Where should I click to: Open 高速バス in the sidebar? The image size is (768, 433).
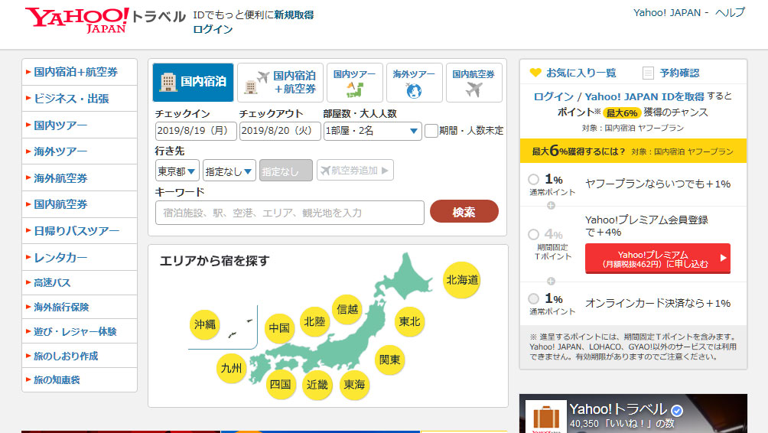tap(80, 282)
